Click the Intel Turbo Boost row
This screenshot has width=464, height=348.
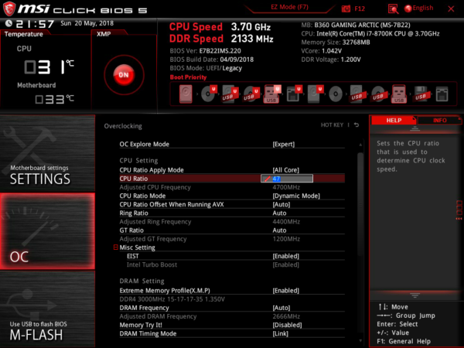point(236,264)
